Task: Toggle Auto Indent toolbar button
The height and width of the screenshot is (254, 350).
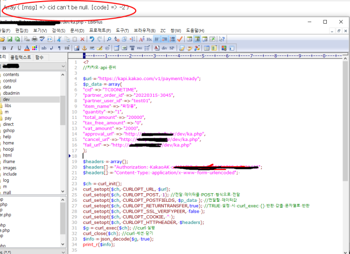Action: point(165,39)
